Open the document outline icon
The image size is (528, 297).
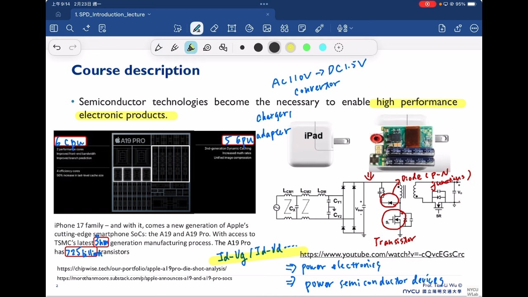coord(102,28)
